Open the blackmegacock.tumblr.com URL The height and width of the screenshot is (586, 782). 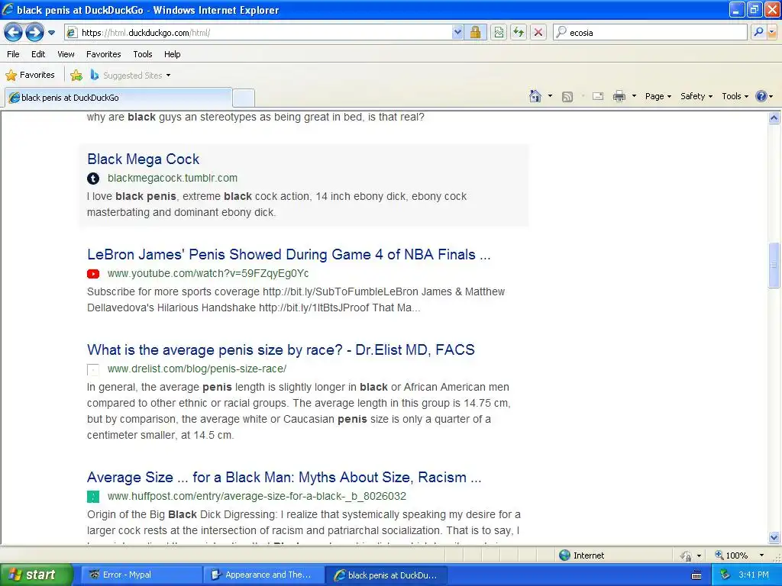(173, 179)
